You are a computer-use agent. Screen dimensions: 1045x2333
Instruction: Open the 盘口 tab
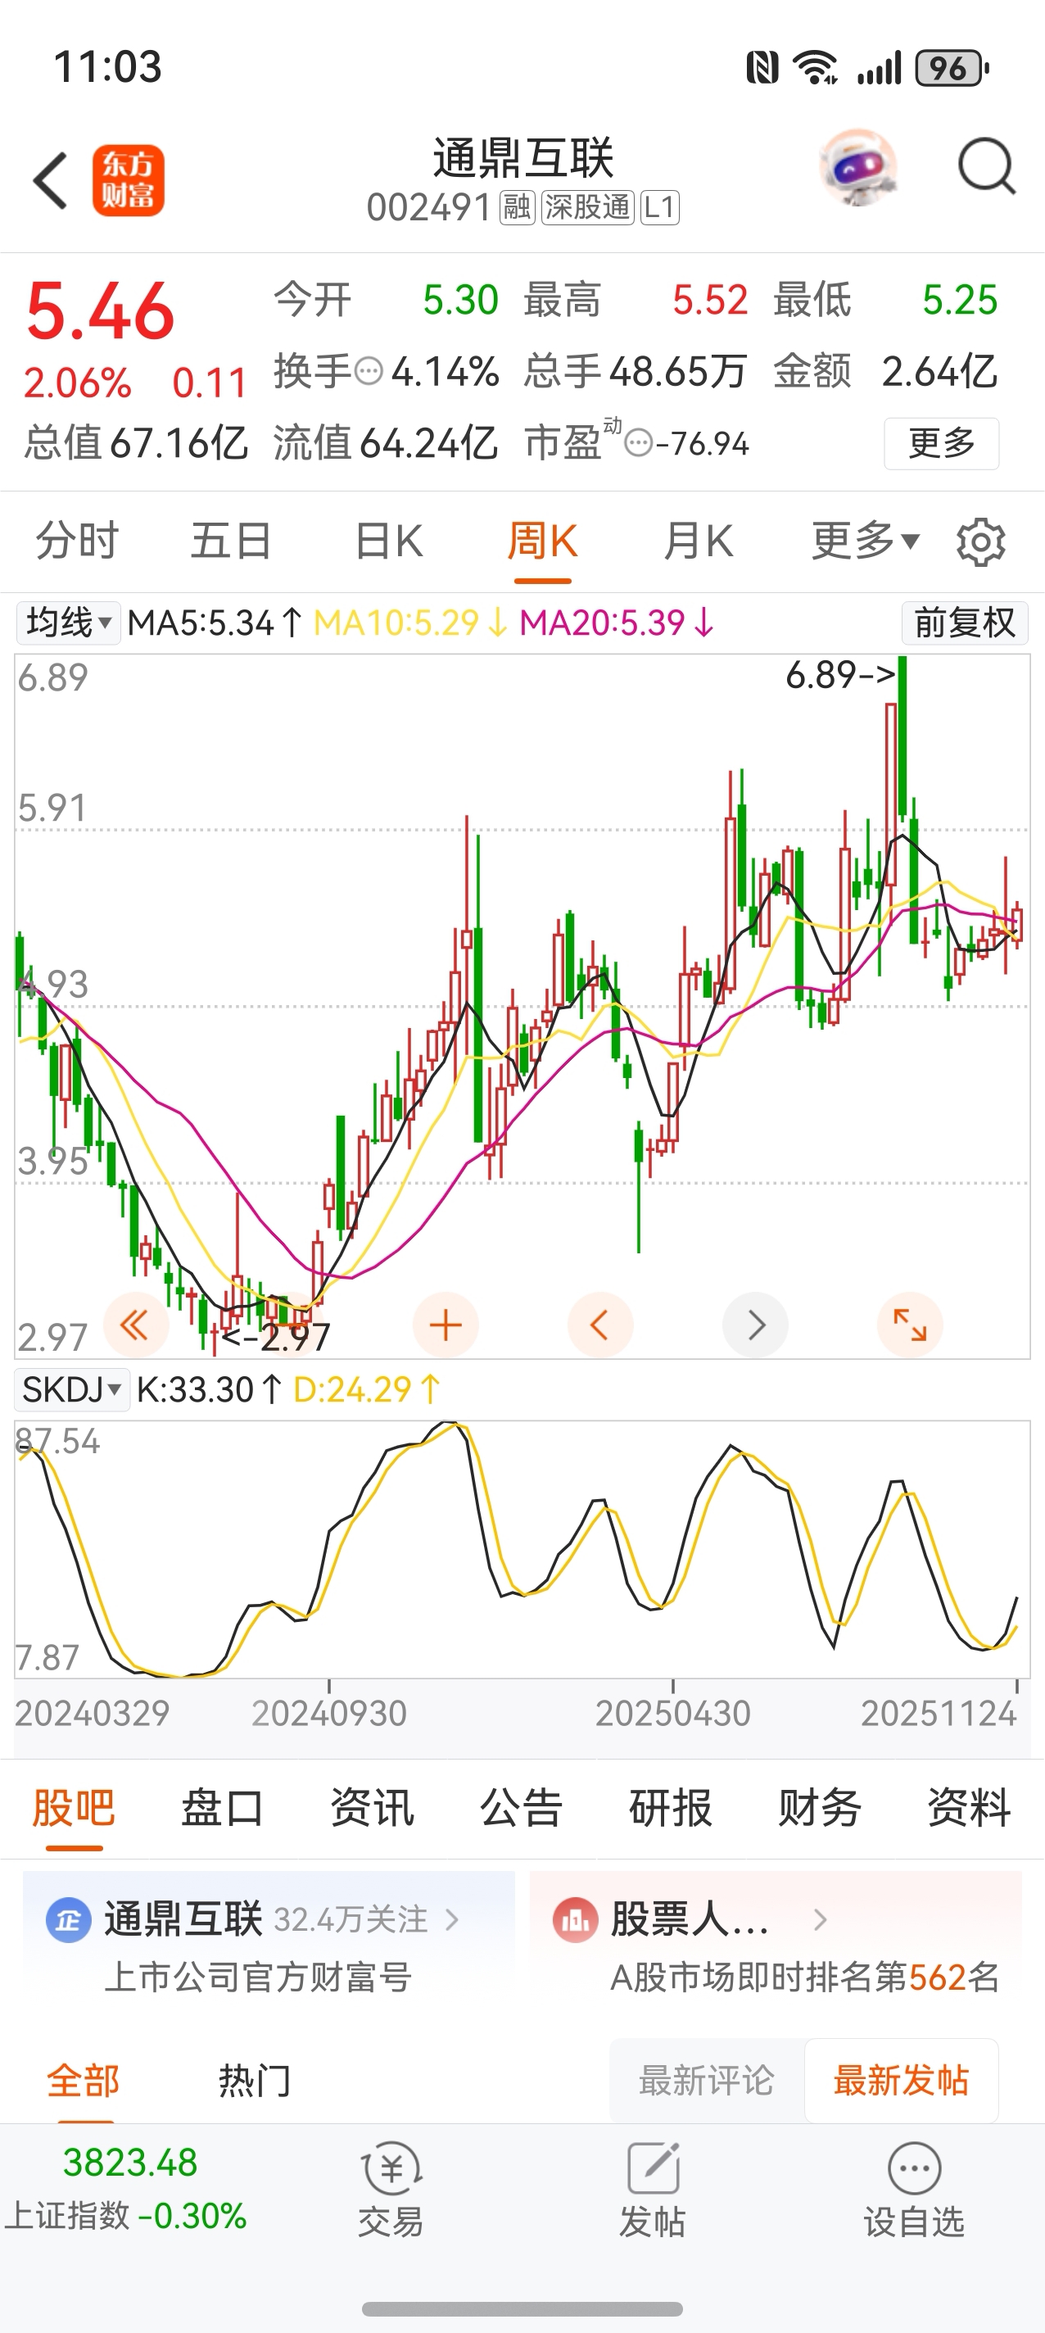coord(223,1809)
